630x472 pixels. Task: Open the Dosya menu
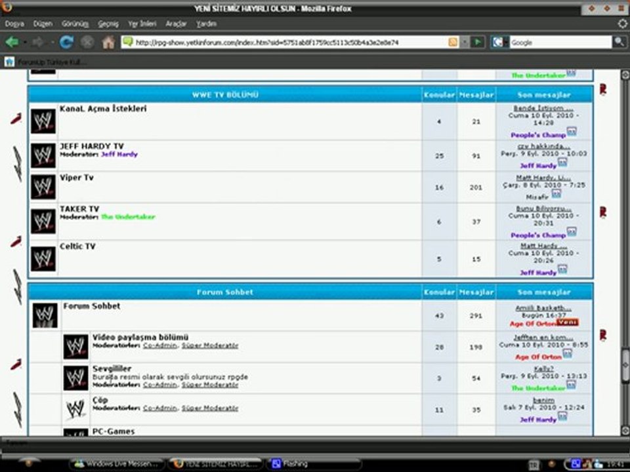pyautogui.click(x=14, y=24)
